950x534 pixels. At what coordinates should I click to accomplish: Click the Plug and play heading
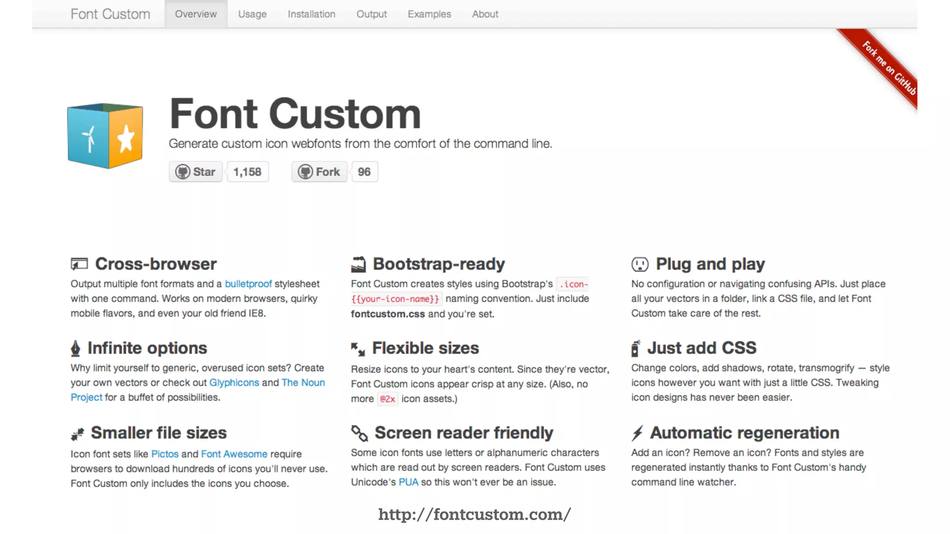pos(710,264)
